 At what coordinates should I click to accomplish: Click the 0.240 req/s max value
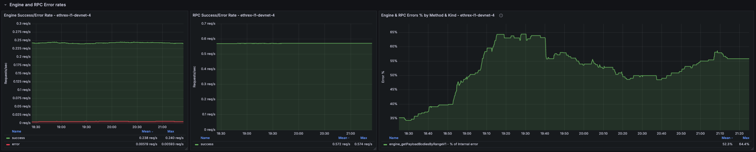(x=175, y=138)
